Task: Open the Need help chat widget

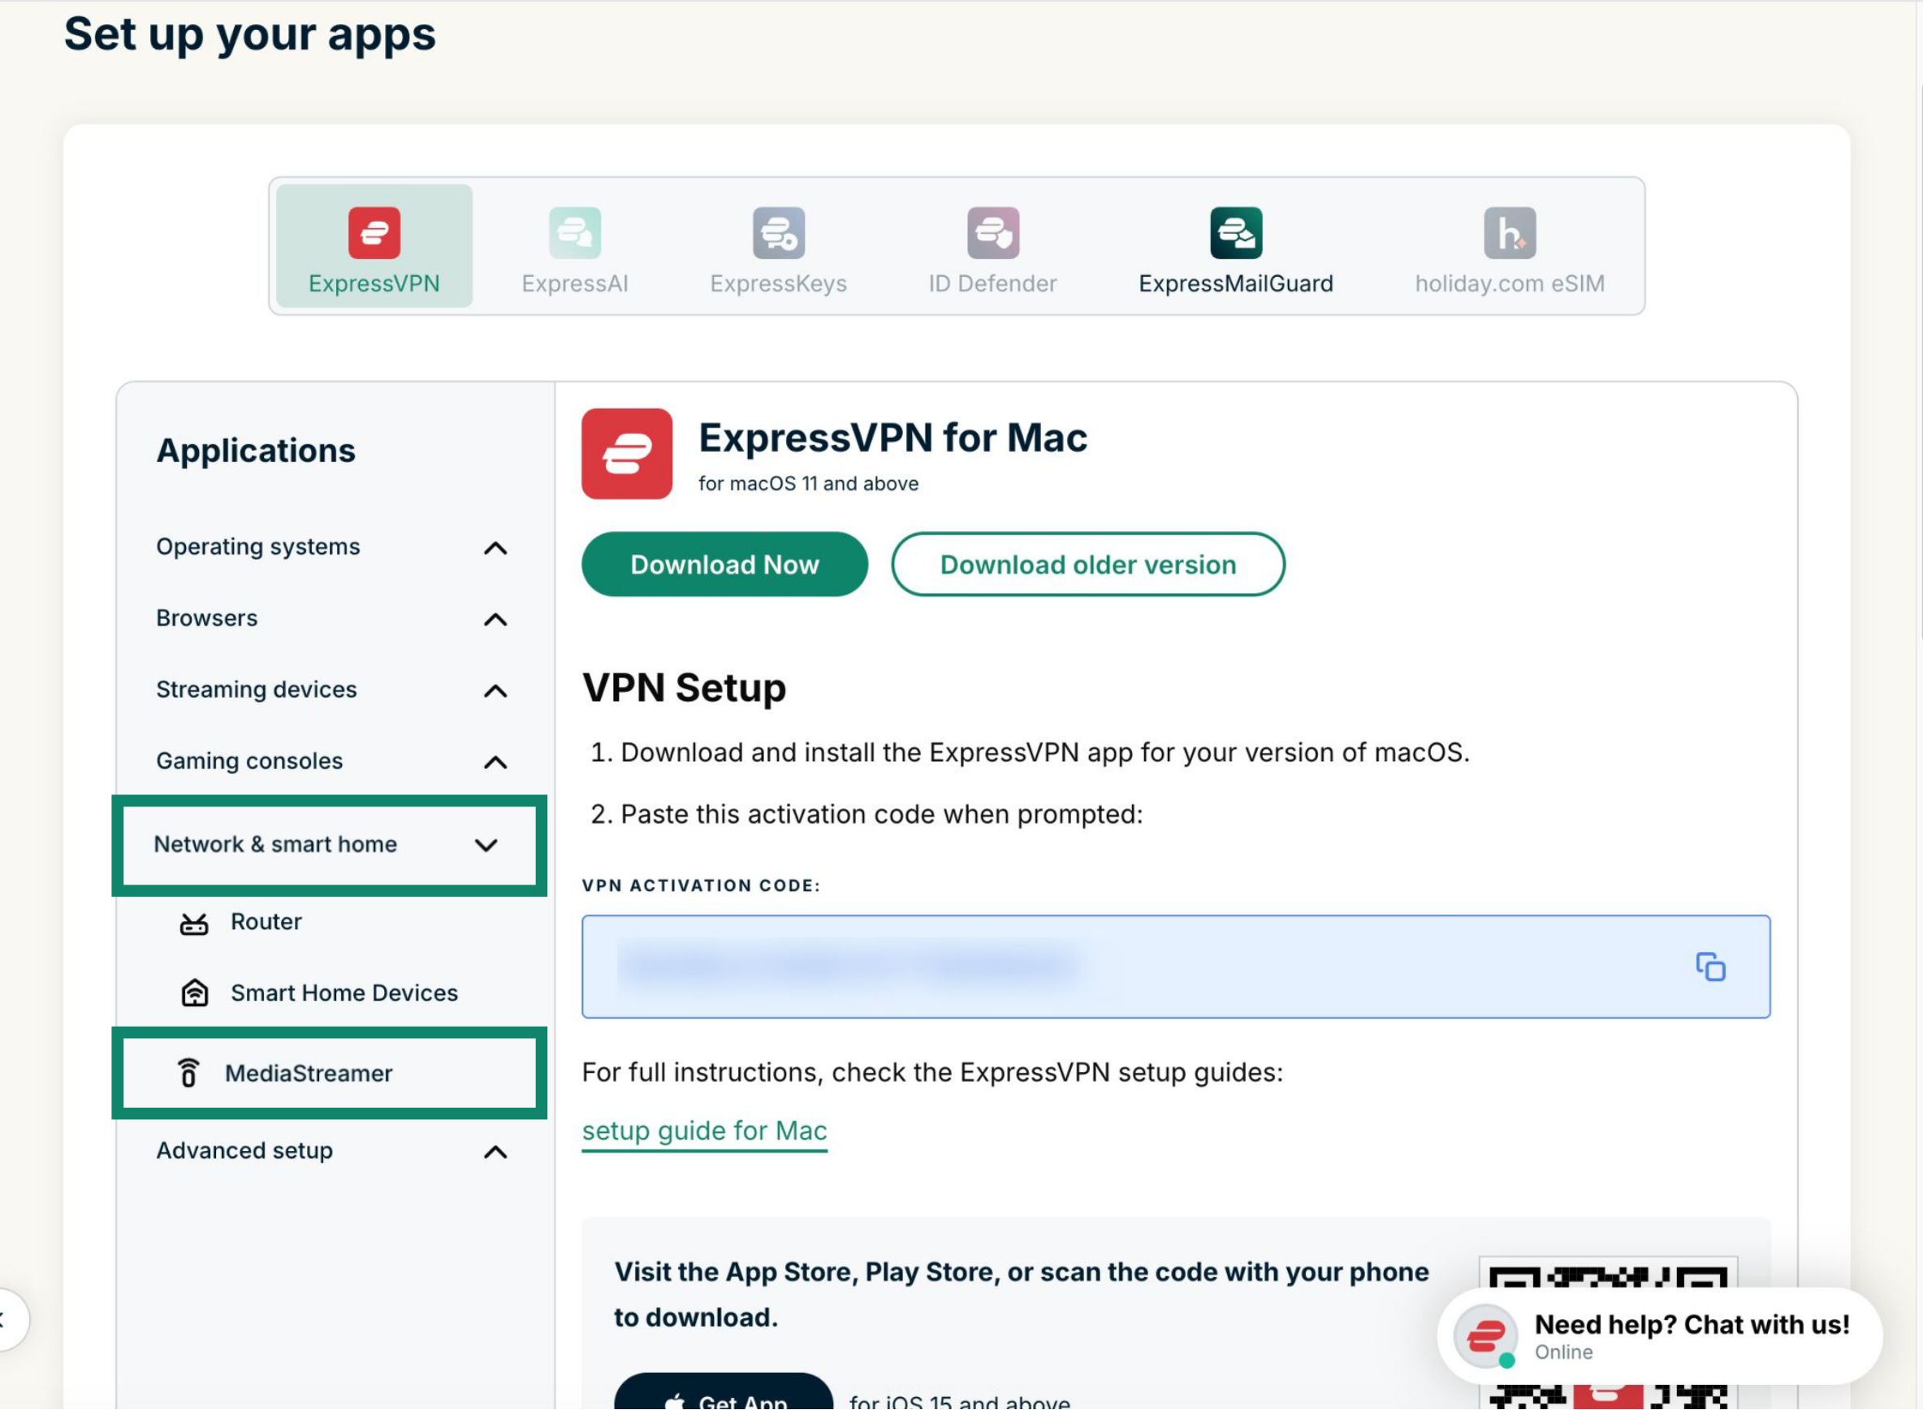Action: 1659,1336
